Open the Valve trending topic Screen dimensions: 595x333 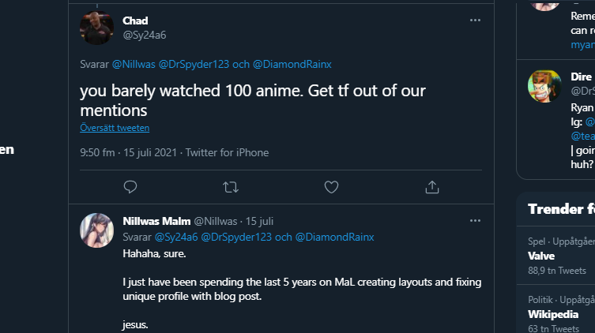point(541,256)
